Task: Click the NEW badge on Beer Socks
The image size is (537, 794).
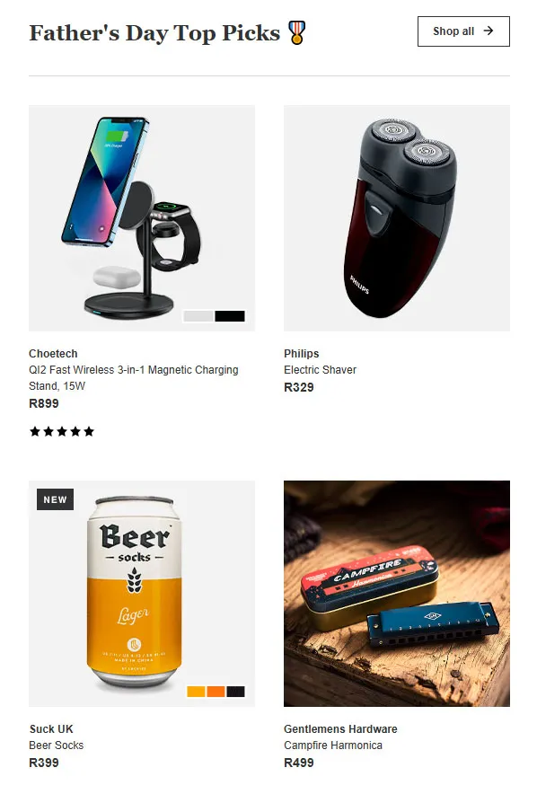Action: 55,499
